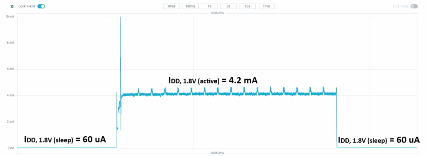Click the 8 mA y-axis label

click(x=10, y=43)
